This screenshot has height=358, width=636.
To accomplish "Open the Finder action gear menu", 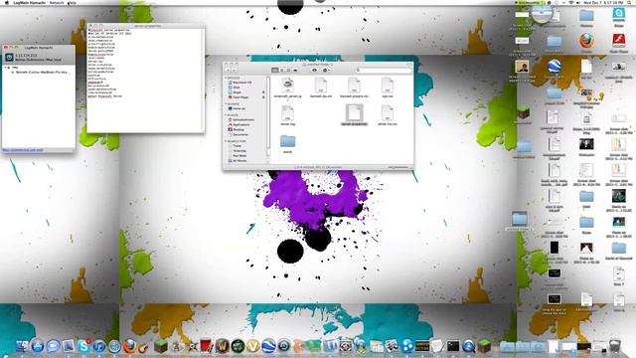I will pyautogui.click(x=326, y=71).
